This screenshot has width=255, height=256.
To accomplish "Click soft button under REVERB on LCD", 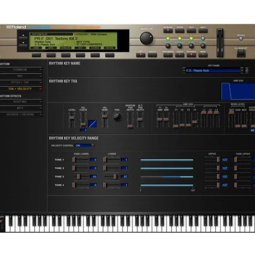I will point(109,55).
